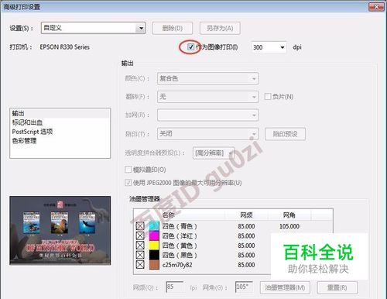
Task: Open the 加网(R) dropdown
Action: [207, 115]
